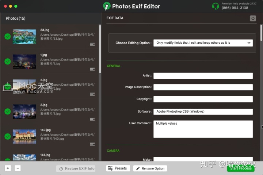Image resolution: width=263 pixels, height=175 pixels.
Task: Open the details menu icon for 140.jpg
Action: (92, 144)
